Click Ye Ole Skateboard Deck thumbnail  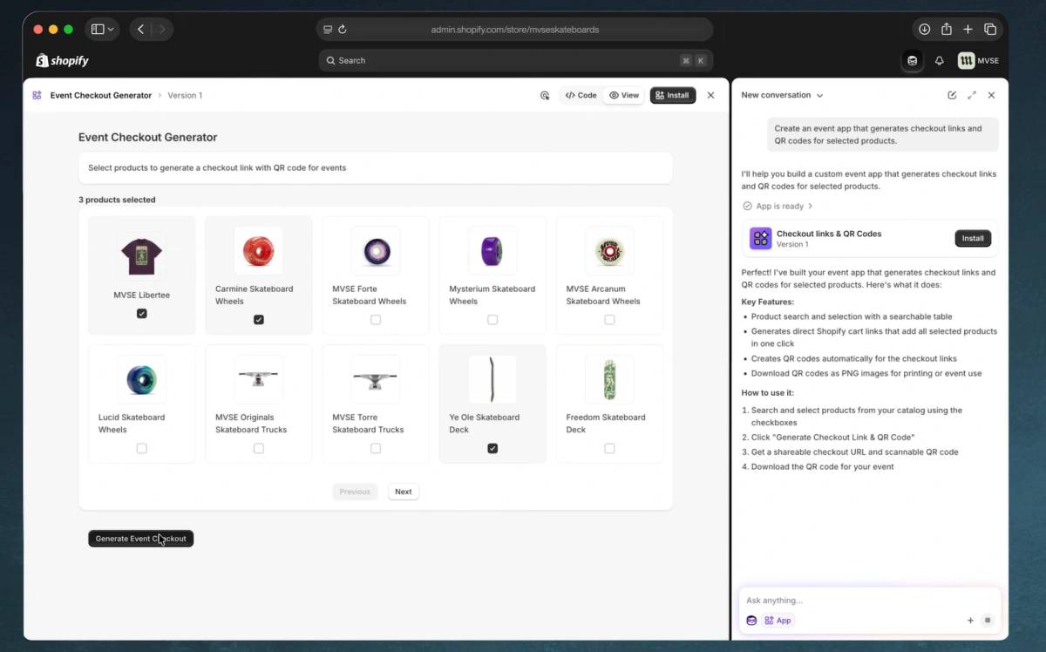coord(492,379)
